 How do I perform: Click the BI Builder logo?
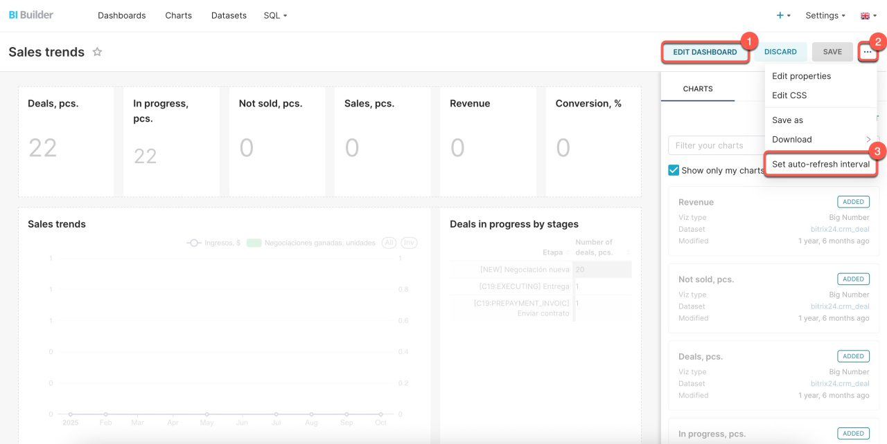click(x=31, y=15)
